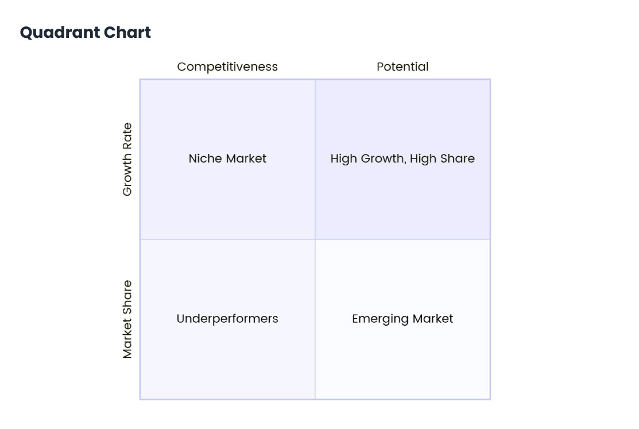Click the Emerging Market quadrant text

point(402,319)
